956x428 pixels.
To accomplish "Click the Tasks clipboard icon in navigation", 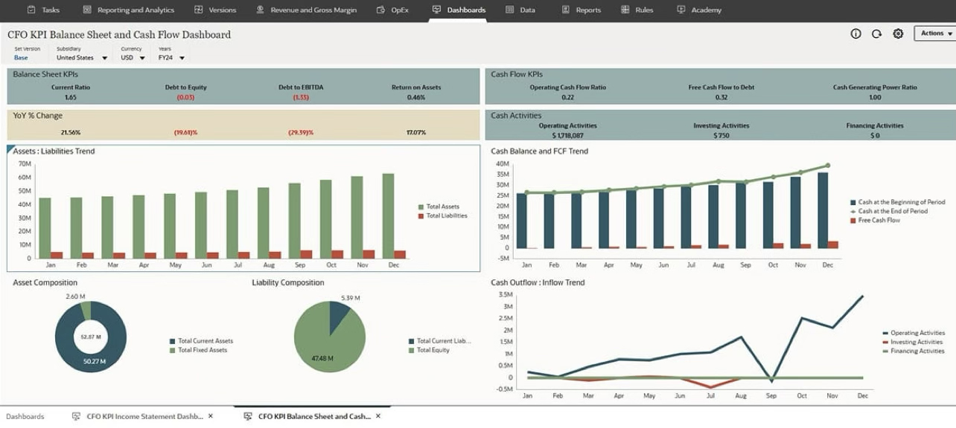I will pyautogui.click(x=31, y=10).
